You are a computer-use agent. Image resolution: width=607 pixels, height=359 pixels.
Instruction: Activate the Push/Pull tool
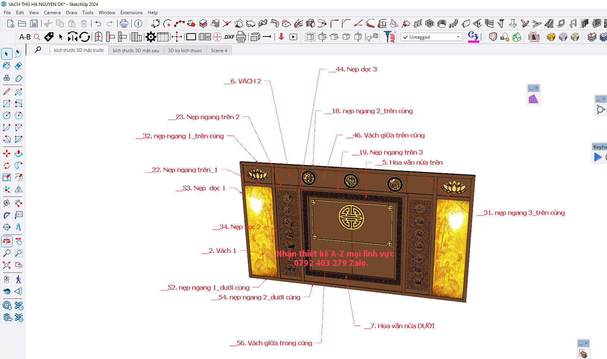coord(18,153)
